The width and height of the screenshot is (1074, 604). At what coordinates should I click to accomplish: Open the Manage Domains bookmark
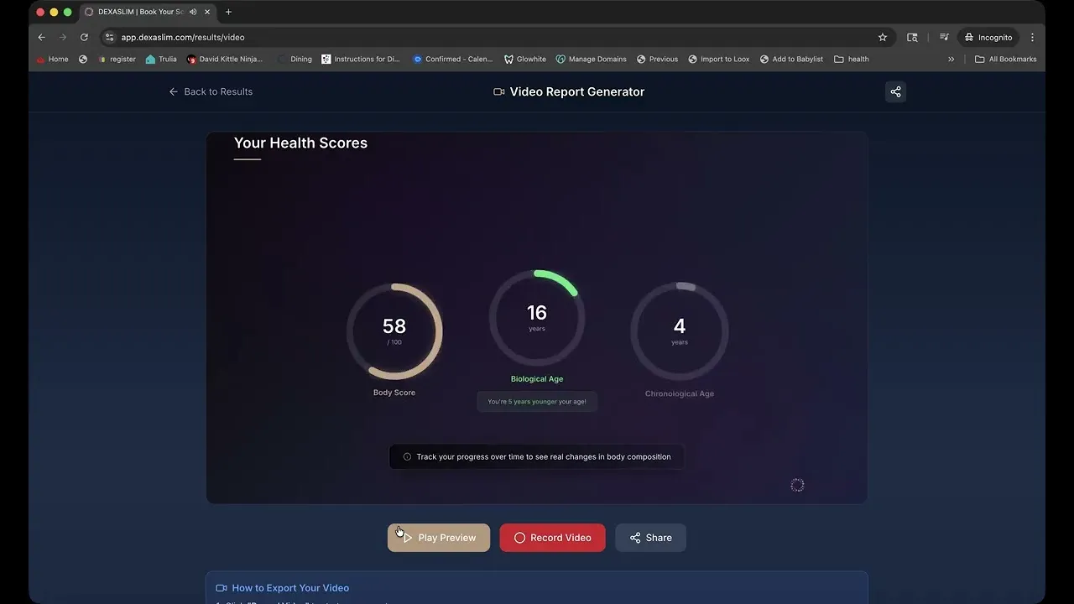[591, 60]
